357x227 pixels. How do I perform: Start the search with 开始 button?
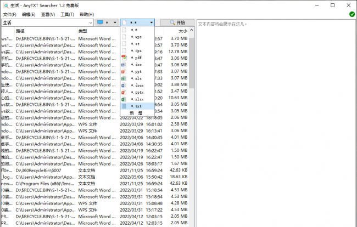click(177, 22)
